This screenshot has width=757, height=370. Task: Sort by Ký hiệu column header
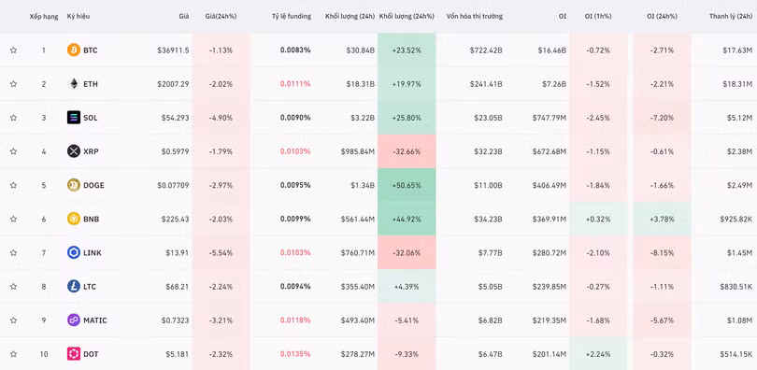pyautogui.click(x=79, y=17)
